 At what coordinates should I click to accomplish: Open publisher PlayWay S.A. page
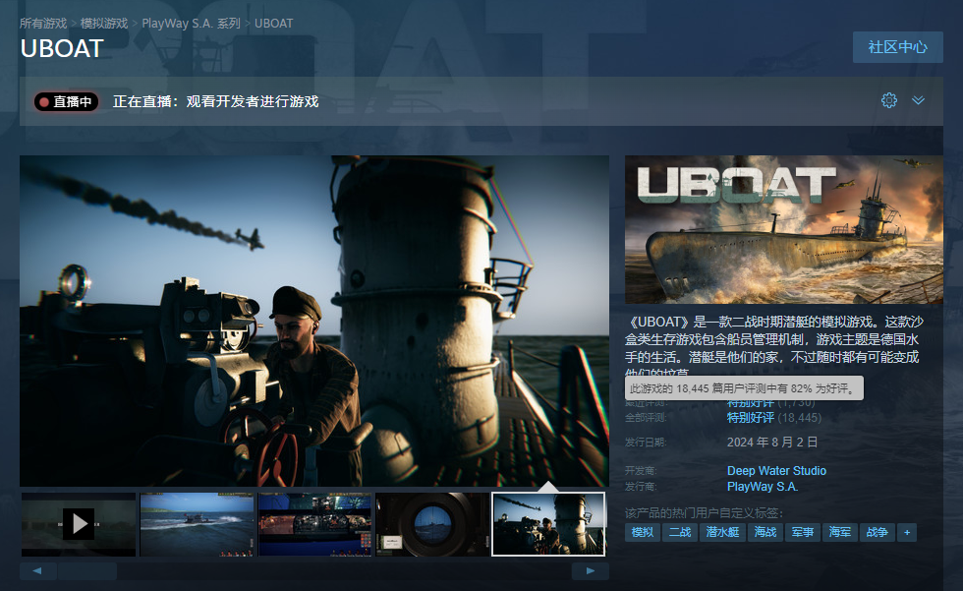pyautogui.click(x=763, y=487)
